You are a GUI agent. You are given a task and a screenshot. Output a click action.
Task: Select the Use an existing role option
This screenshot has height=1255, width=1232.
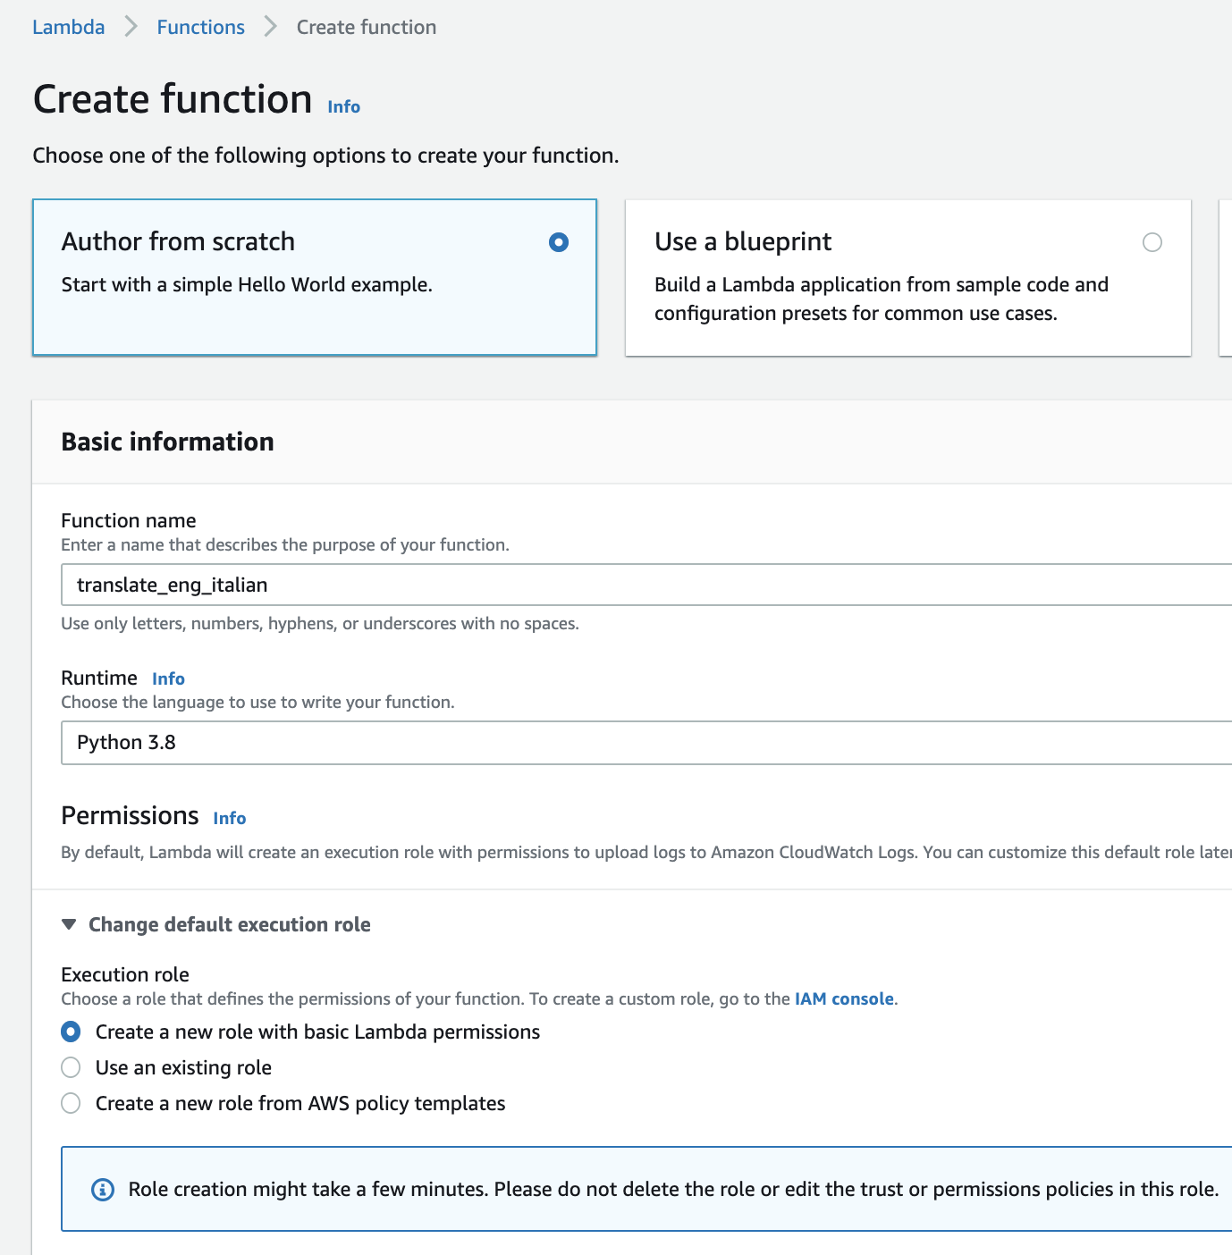click(71, 1067)
